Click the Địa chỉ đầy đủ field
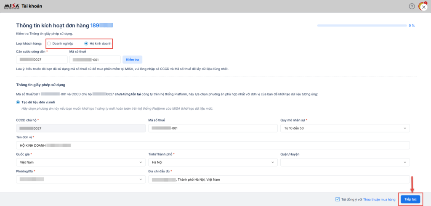 [279, 180]
